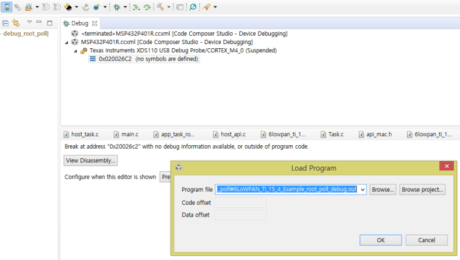Click Browse project button
The width and height of the screenshot is (460, 260).
(422, 190)
